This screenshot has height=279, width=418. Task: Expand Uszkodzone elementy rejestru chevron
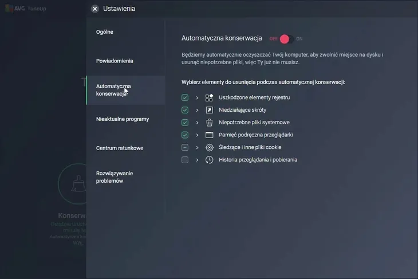click(x=198, y=97)
